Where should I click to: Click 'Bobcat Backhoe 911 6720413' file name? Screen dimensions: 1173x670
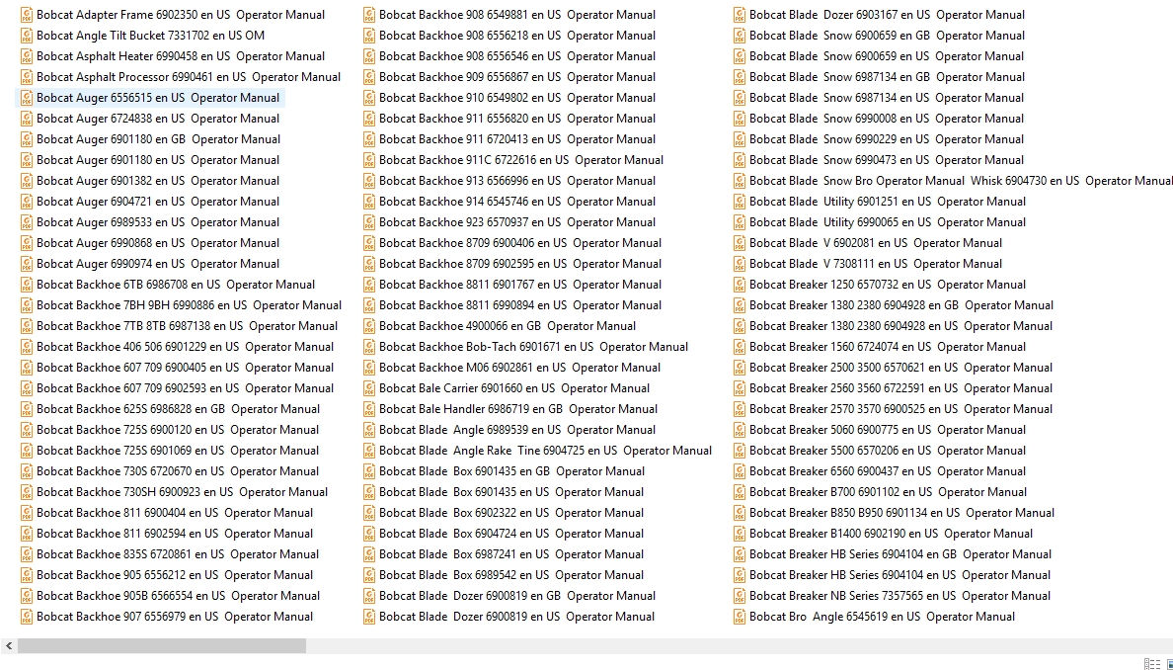click(x=517, y=139)
